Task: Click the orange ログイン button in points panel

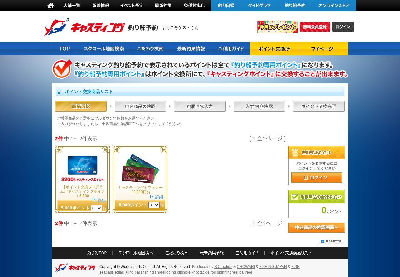Action: [x=317, y=178]
